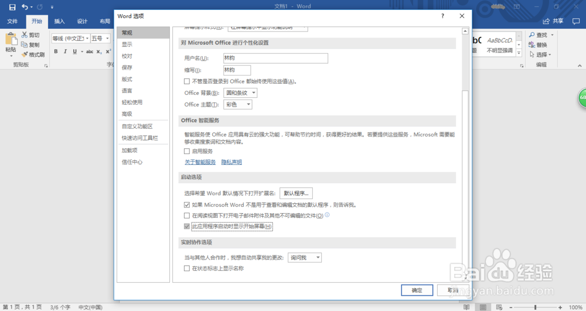This screenshot has width=586, height=311.
Task: Click the Find (查找) magnifier icon
Action: 532,35
